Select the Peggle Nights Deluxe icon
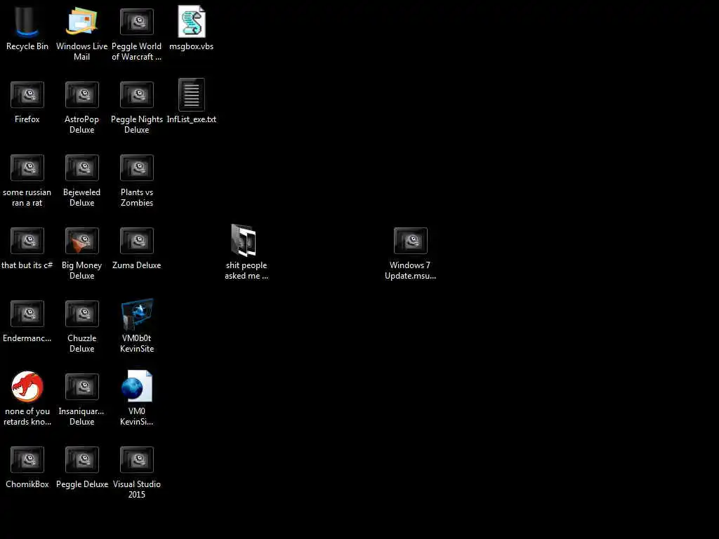 tap(137, 95)
